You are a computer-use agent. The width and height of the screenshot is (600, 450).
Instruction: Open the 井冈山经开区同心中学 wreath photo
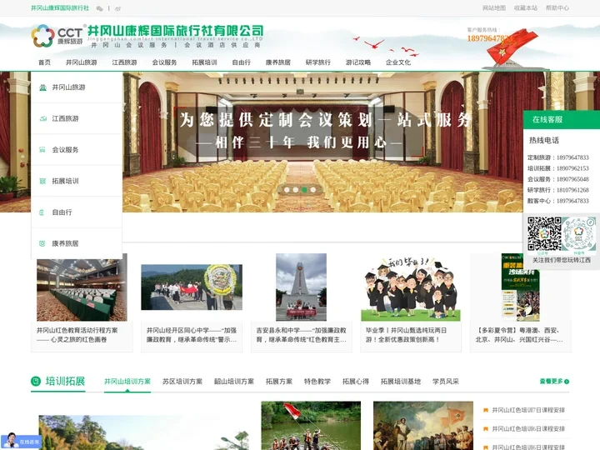192,287
